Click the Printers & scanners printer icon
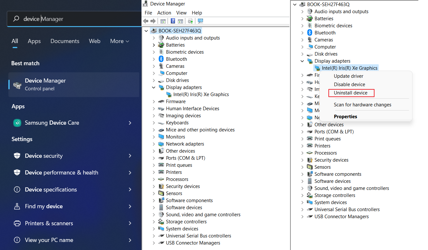Viewport: 428px width, 250px height. tap(17, 223)
